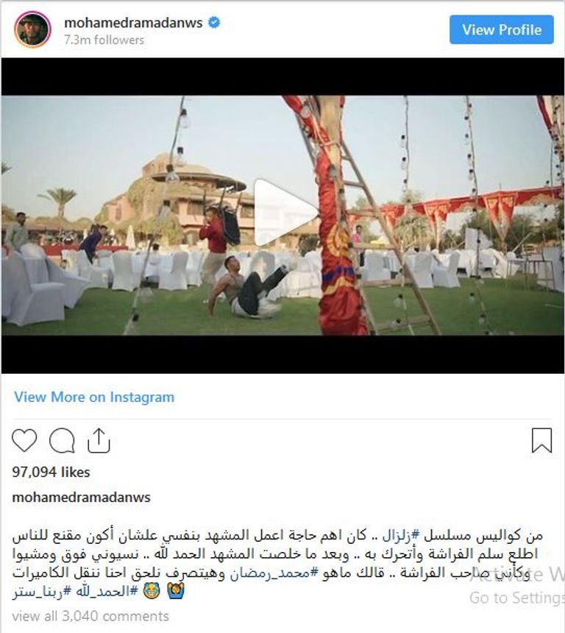Open the mohamedramadanws username in the header

(x=133, y=23)
